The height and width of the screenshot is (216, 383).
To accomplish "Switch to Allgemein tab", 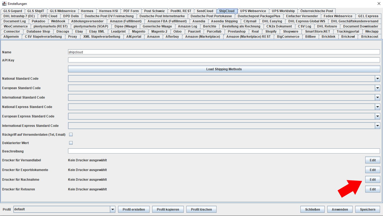I will click(11, 37).
